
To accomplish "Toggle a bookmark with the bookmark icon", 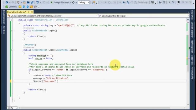I will pos(179,2).
